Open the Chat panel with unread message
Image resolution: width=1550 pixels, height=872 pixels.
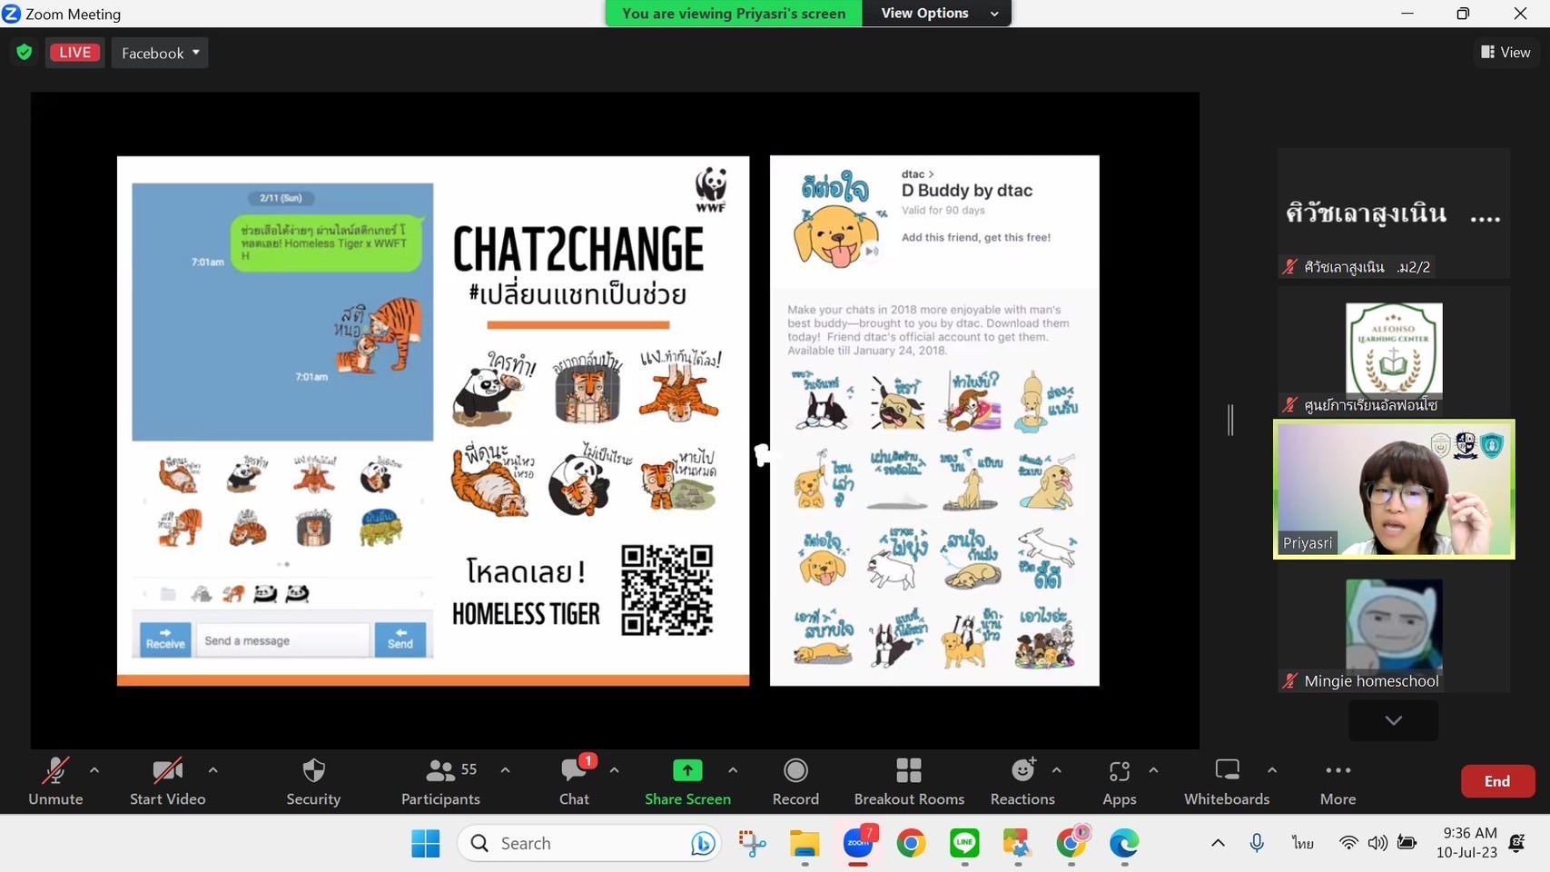pyautogui.click(x=574, y=781)
